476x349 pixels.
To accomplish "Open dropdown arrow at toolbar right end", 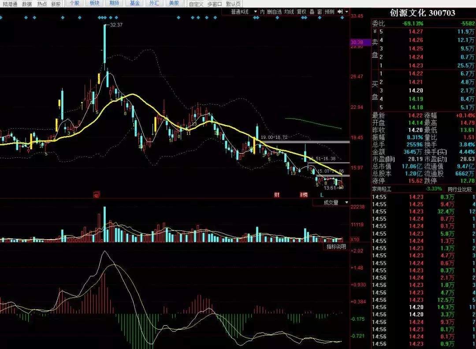I will click(347, 11).
